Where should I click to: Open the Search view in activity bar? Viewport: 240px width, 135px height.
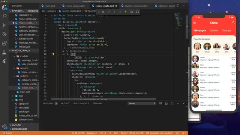coord(4,16)
